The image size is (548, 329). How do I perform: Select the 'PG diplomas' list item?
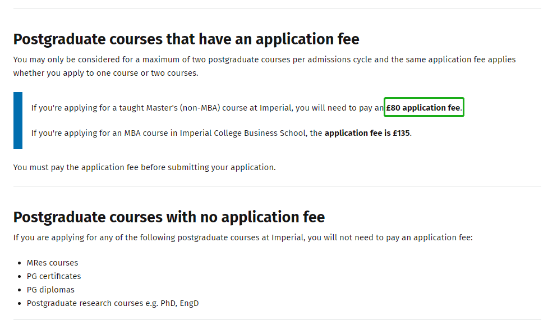[50, 290]
